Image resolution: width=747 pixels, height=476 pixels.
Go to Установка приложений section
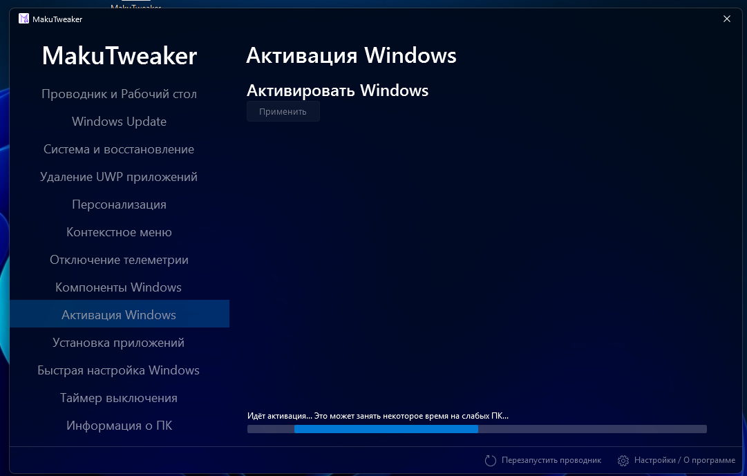tap(119, 343)
